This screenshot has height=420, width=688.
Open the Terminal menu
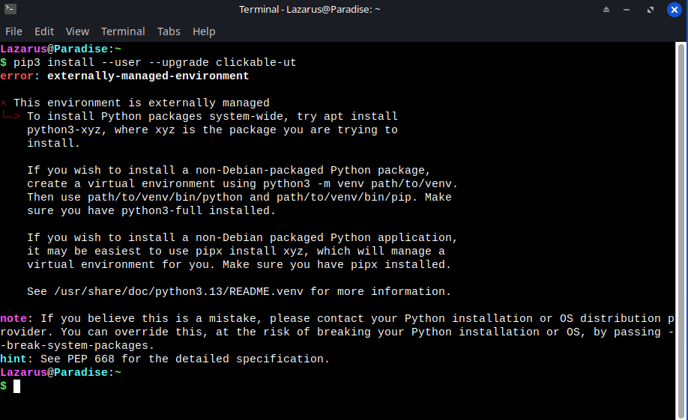[123, 31]
